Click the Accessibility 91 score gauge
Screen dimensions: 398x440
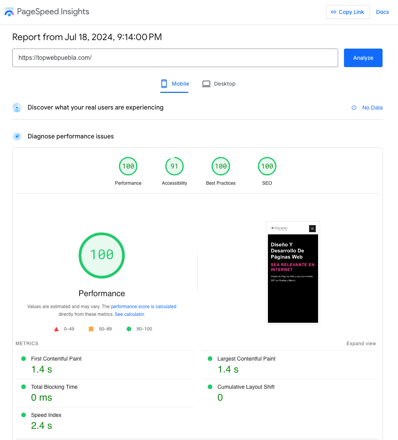click(x=174, y=167)
